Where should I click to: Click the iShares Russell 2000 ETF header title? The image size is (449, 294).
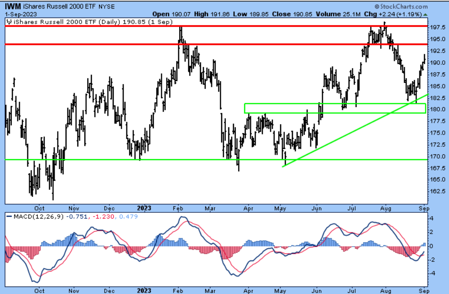[59, 6]
